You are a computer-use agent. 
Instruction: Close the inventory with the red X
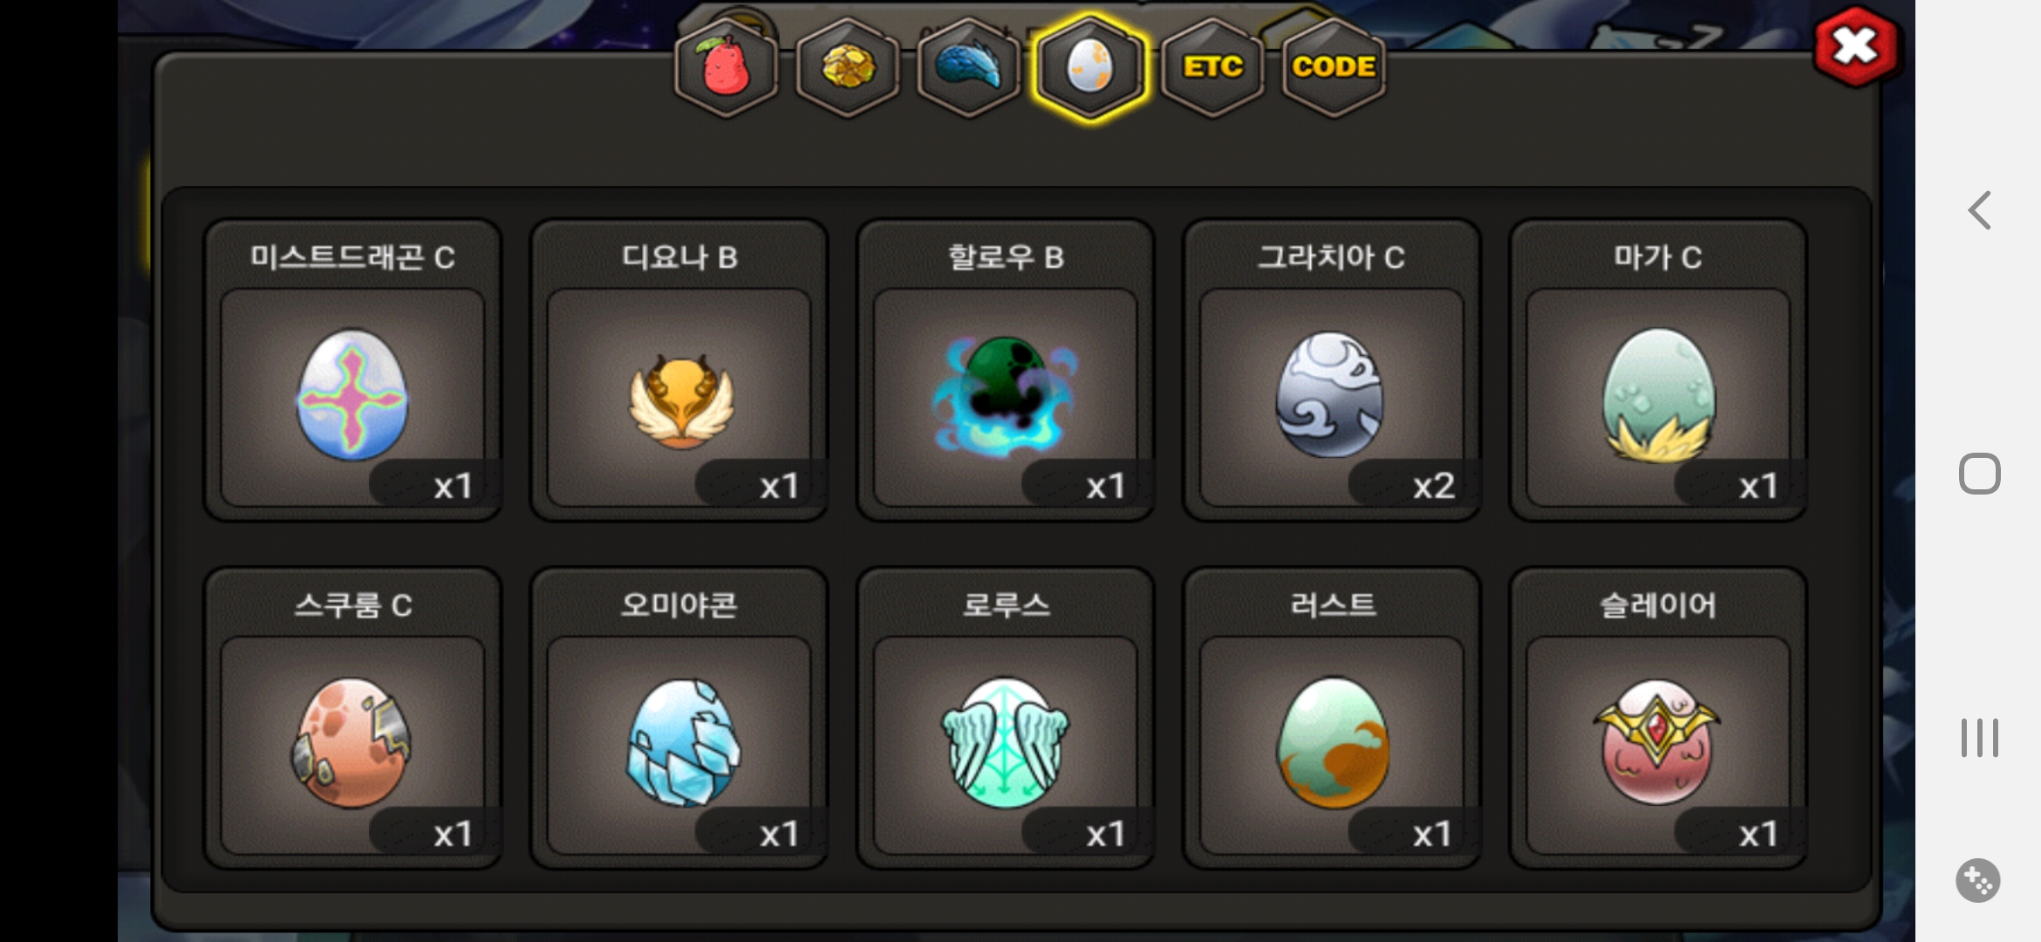click(1854, 46)
